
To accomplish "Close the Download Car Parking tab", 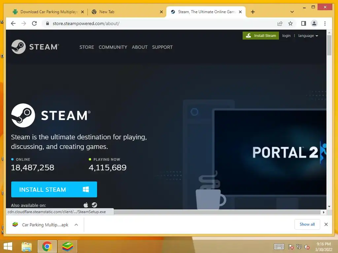I will pos(82,12).
